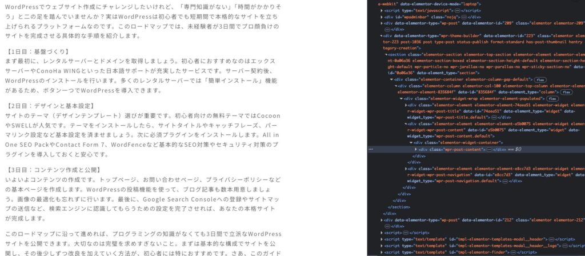The width and height of the screenshot is (585, 256).
Task: Click the ellipsis under the elementor-212 div
Action: 387,226
